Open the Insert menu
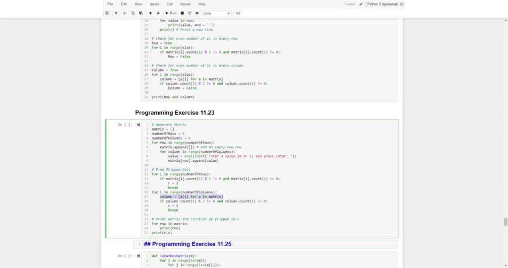Screen dimensions: 508x268 click(154, 4)
